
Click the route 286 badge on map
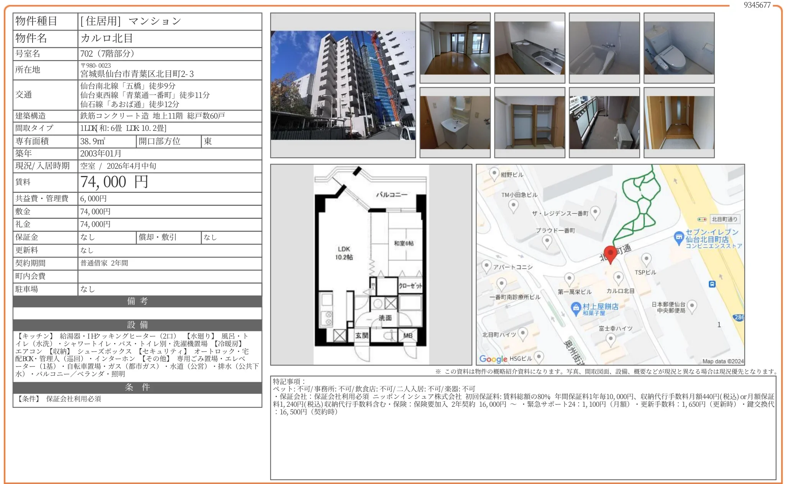(739, 317)
